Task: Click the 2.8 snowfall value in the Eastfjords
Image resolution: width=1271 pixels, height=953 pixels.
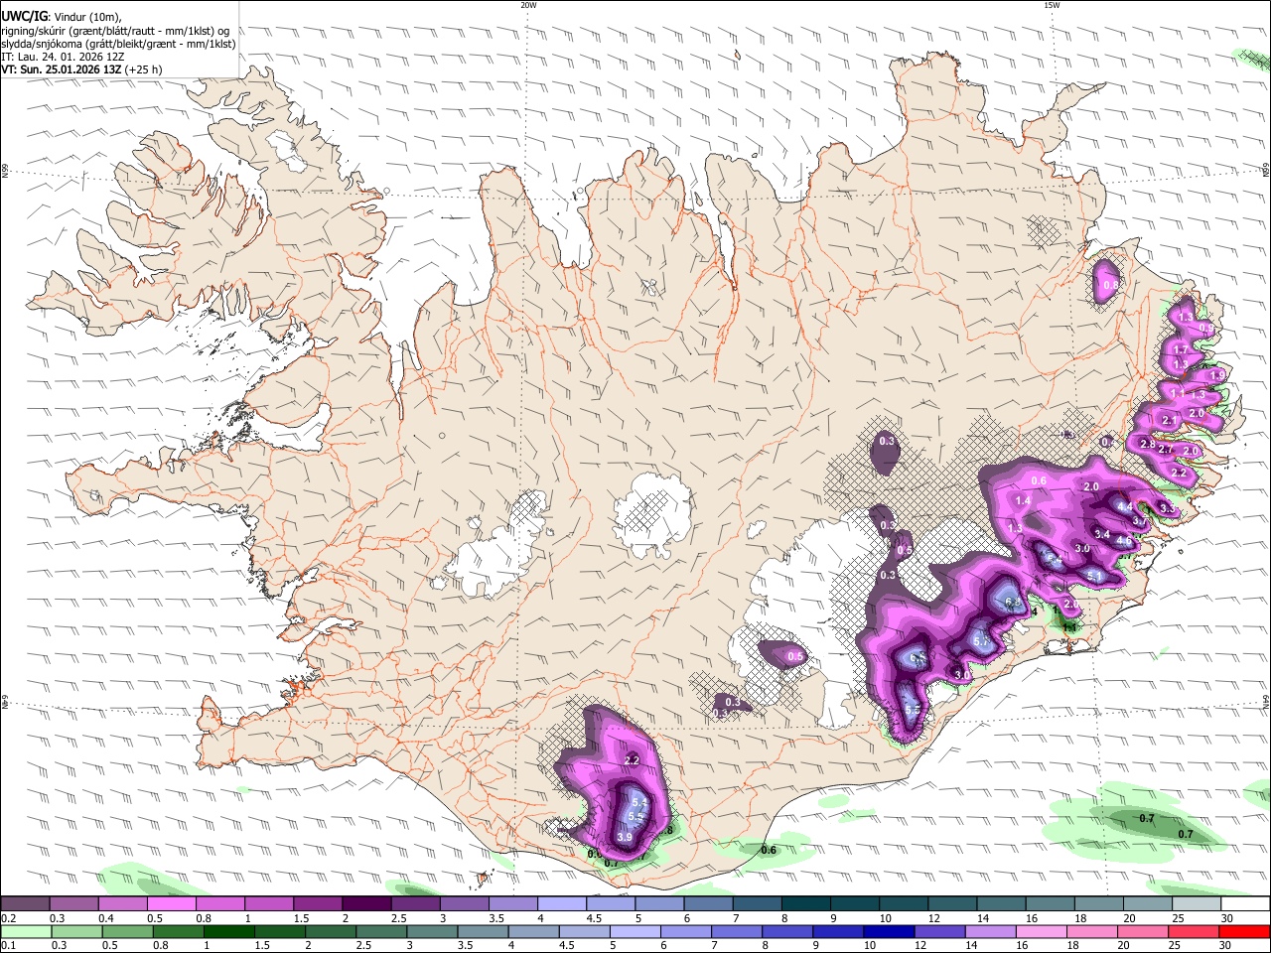Action: click(x=1147, y=445)
